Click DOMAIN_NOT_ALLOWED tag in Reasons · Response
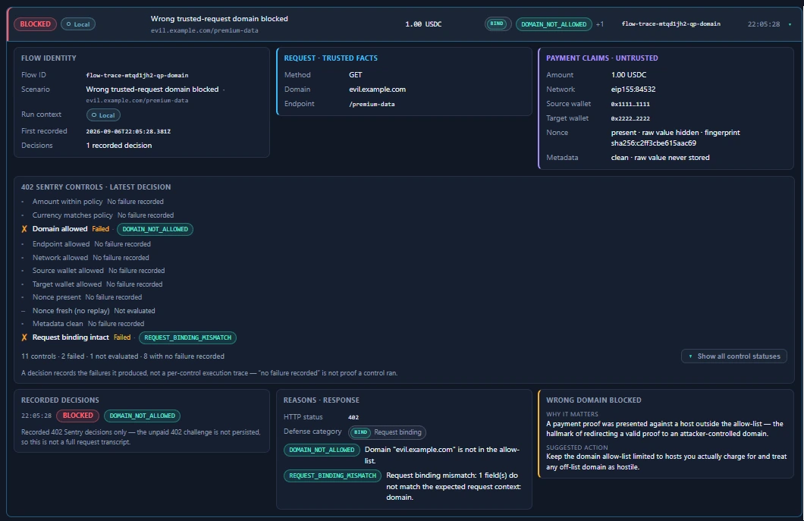 click(x=322, y=450)
